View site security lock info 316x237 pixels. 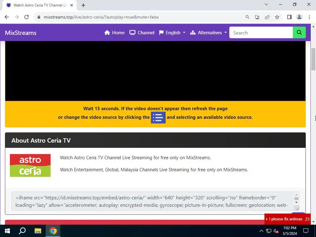39,17
